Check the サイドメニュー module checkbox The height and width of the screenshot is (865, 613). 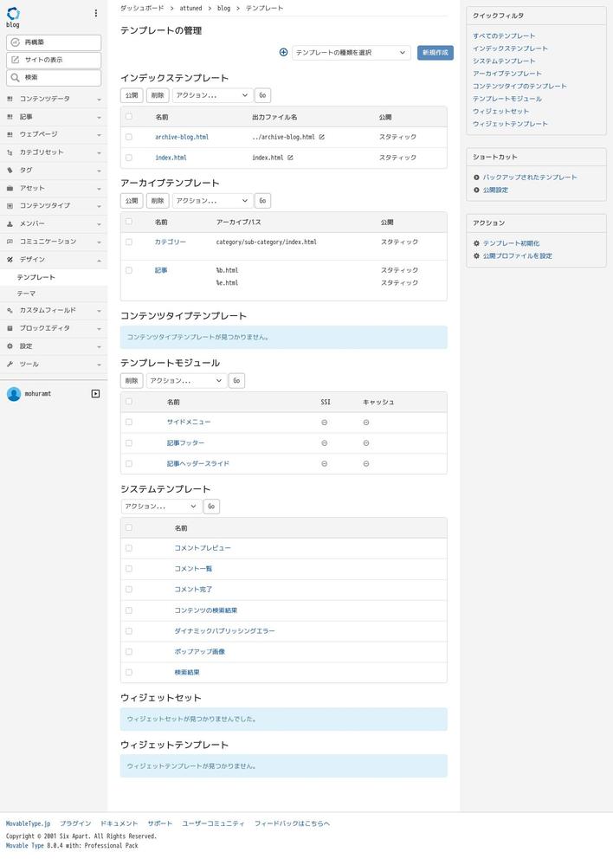pyautogui.click(x=129, y=422)
